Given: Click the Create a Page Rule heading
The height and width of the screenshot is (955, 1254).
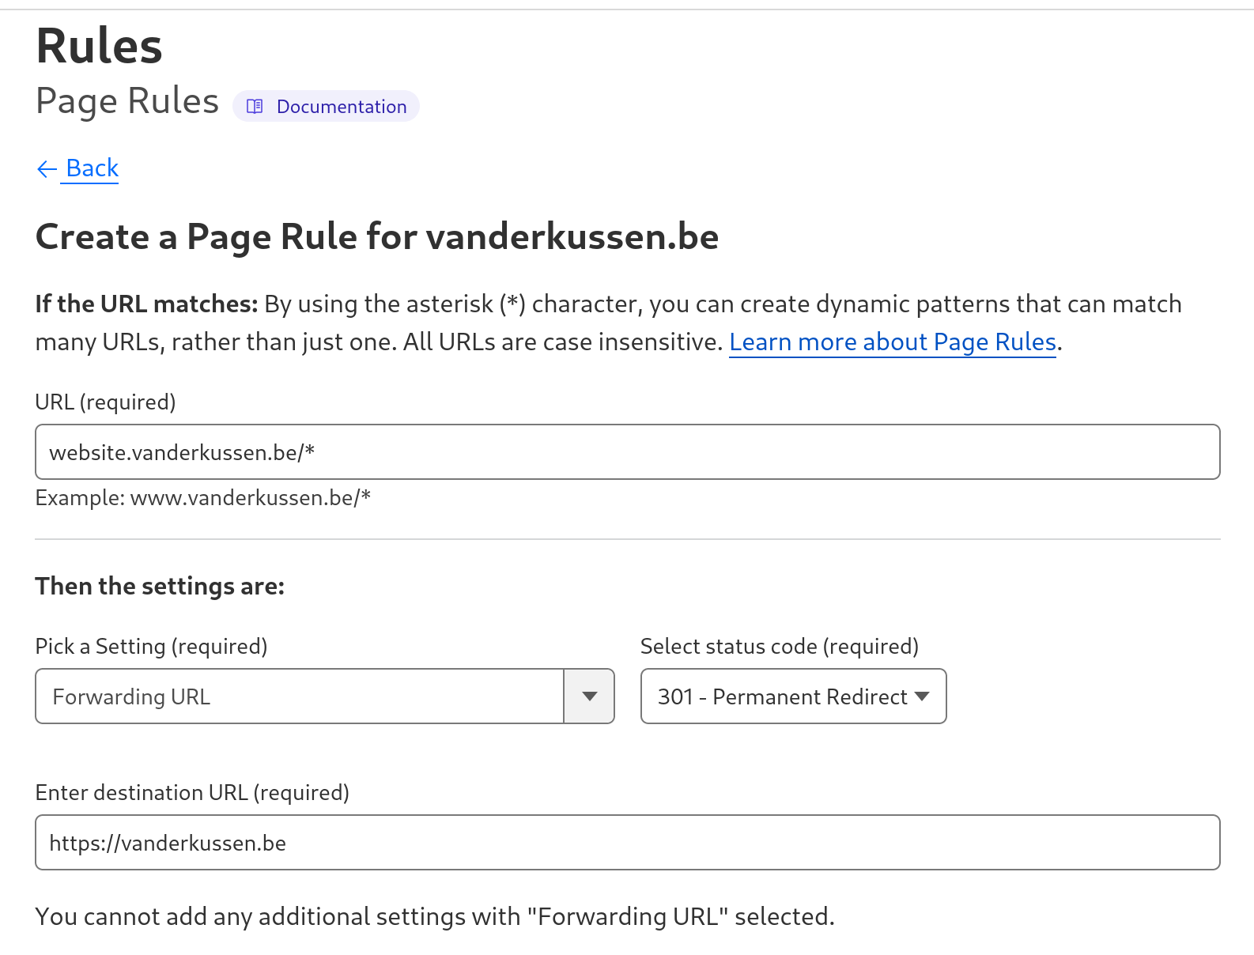Looking at the screenshot, I should 376,237.
